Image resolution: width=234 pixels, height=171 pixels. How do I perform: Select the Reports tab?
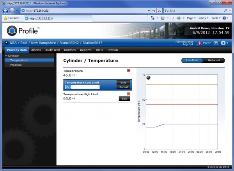(x=86, y=50)
